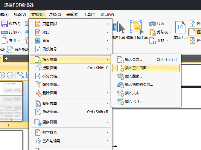Select the second page thumbnail below page 1
The width and height of the screenshot is (201, 150).
(x=11, y=140)
